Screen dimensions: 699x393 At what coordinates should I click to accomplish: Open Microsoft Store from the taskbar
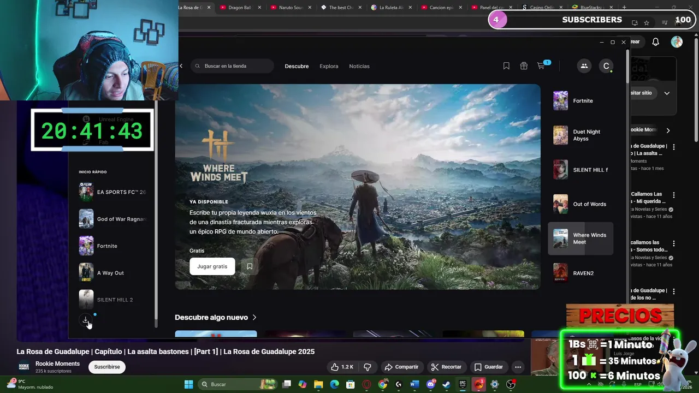coord(351,384)
